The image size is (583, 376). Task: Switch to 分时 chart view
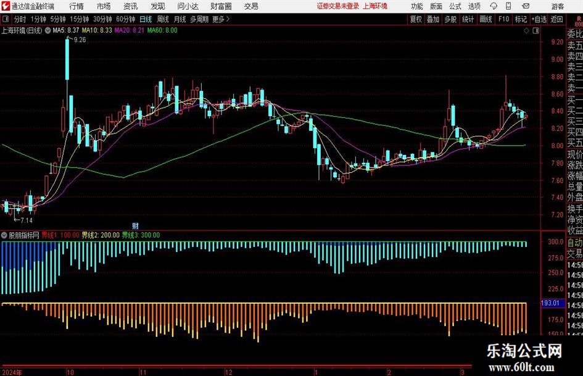point(20,19)
